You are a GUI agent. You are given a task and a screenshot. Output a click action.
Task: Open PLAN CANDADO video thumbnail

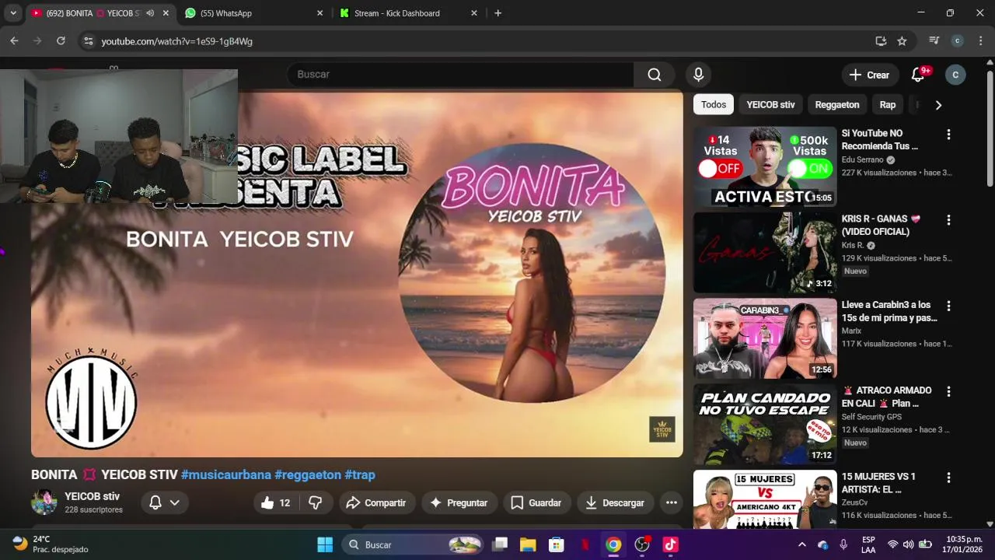coord(765,424)
